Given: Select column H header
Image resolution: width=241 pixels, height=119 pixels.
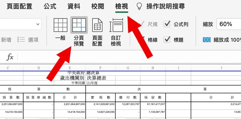Looking at the screenshot, I should (153, 68).
